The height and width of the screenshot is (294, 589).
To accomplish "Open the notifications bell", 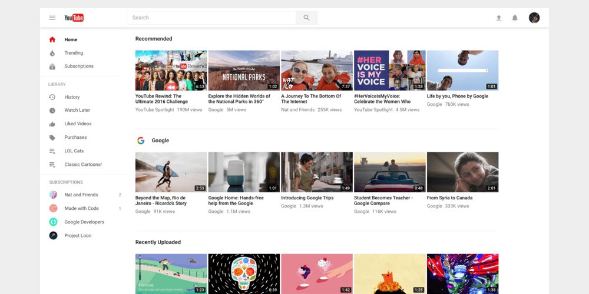I will click(x=515, y=18).
